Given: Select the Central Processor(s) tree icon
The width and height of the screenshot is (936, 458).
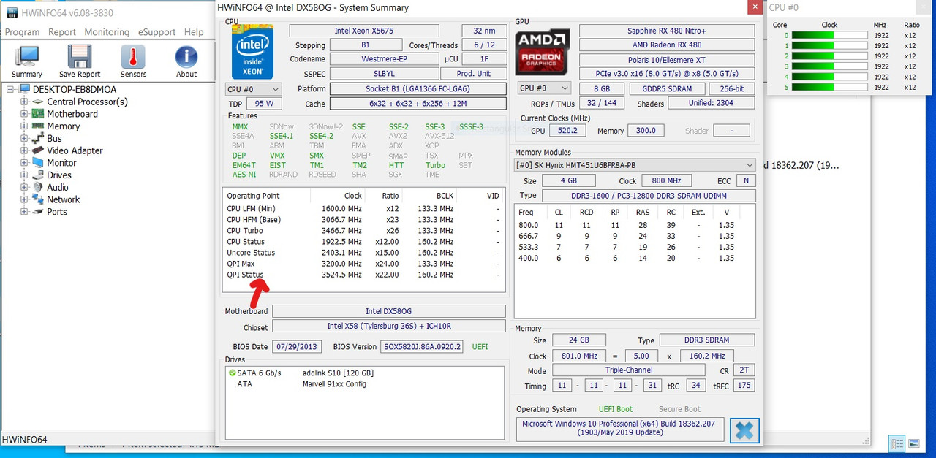Looking at the screenshot, I should [x=38, y=102].
